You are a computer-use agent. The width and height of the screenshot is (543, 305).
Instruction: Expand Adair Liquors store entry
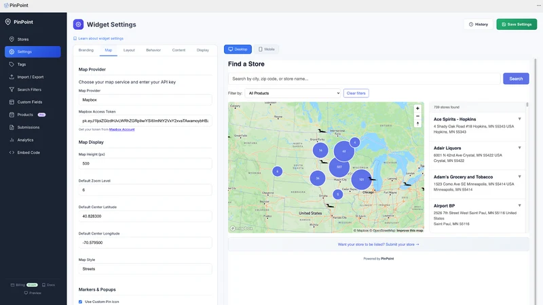pyautogui.click(x=519, y=148)
